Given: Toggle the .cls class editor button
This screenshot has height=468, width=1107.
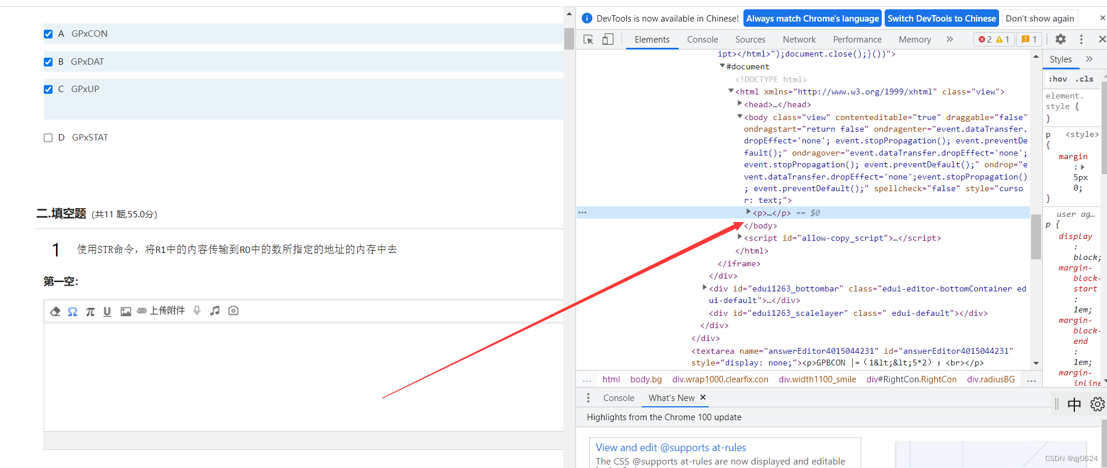Looking at the screenshot, I should point(1084,79).
